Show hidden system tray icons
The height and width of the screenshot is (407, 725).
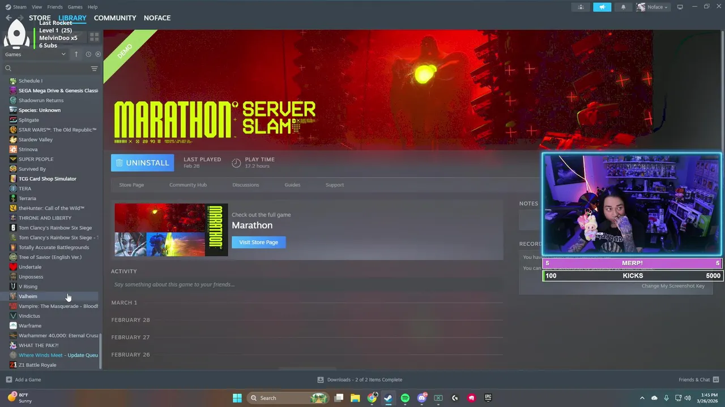[642, 398]
